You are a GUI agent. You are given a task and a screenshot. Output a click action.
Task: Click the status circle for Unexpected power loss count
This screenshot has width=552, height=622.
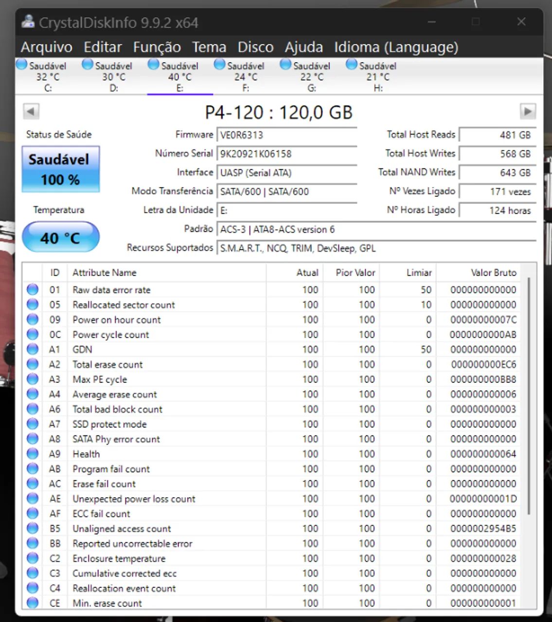(x=33, y=499)
